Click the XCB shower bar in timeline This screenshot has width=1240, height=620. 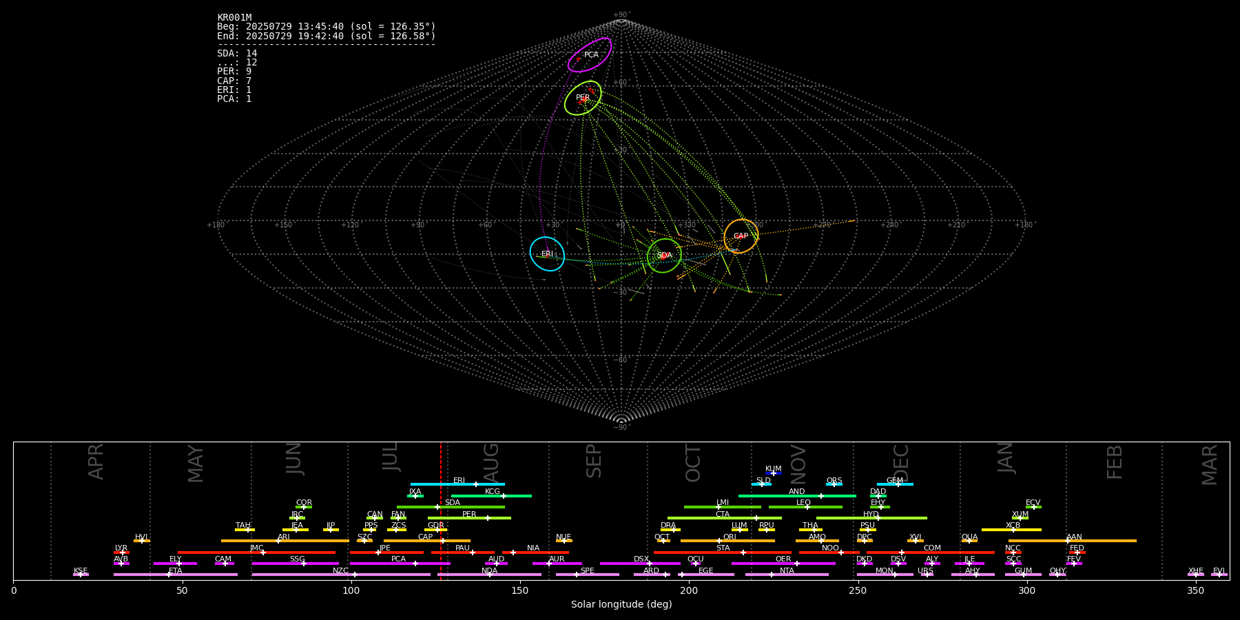click(x=1011, y=530)
